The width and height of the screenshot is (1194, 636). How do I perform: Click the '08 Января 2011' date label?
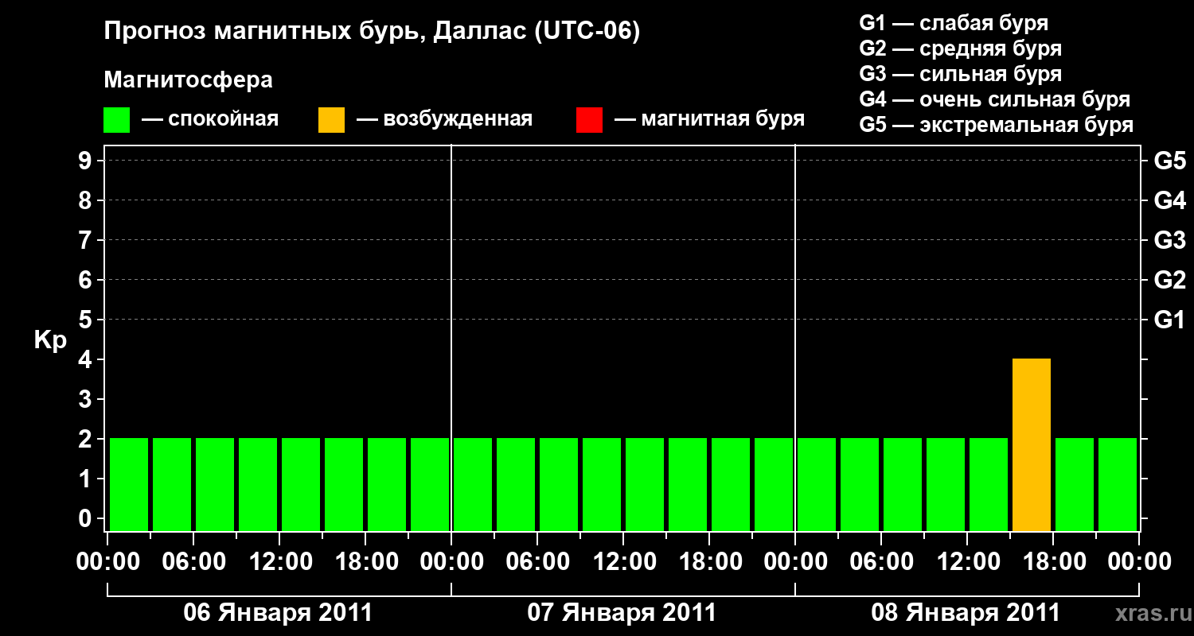point(966,613)
